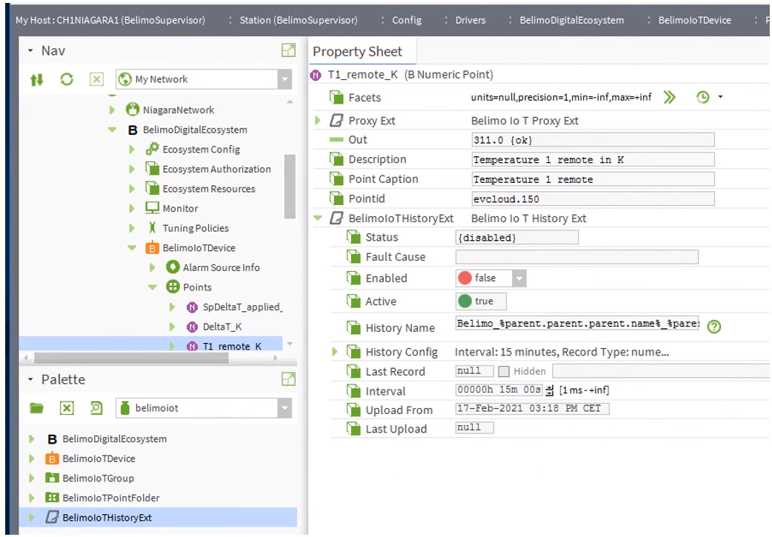Open belimoiot palette dropdown

(x=284, y=408)
